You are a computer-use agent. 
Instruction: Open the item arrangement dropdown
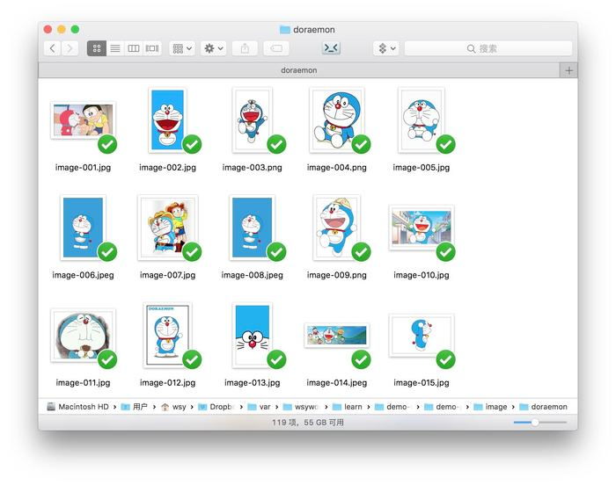[x=182, y=48]
